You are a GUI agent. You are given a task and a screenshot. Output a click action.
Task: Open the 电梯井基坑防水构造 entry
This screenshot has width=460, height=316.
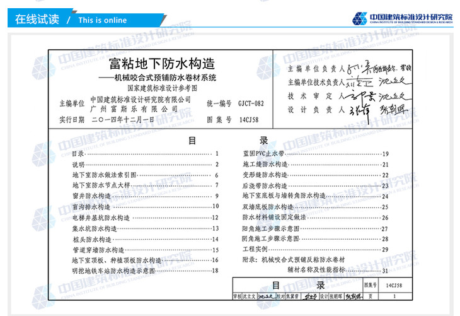[x=101, y=218]
